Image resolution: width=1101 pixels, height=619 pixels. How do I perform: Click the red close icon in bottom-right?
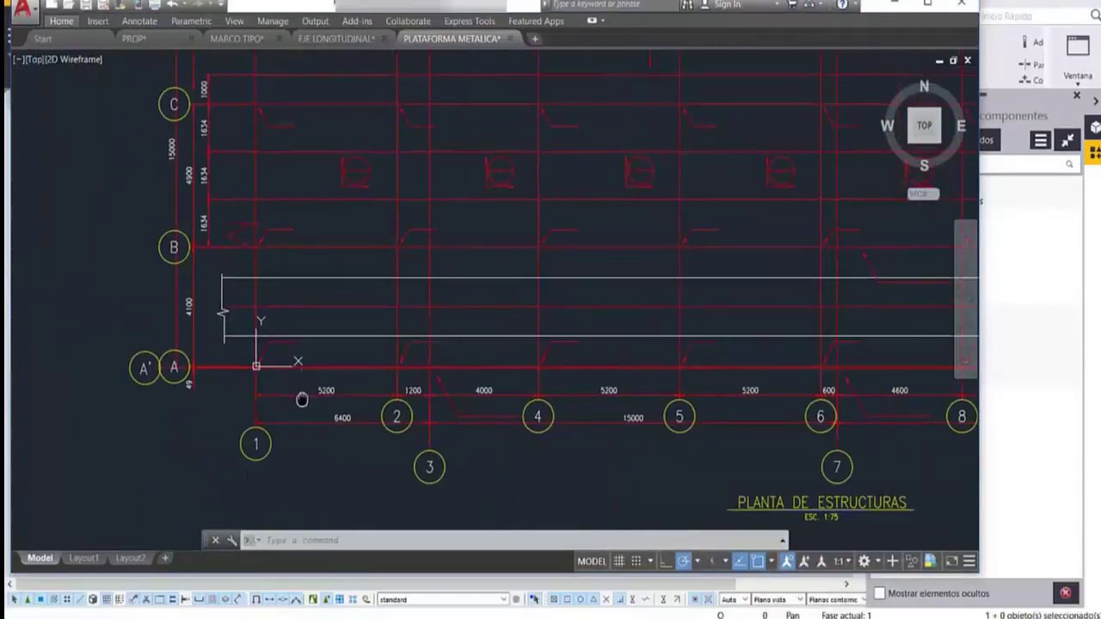(x=1065, y=592)
